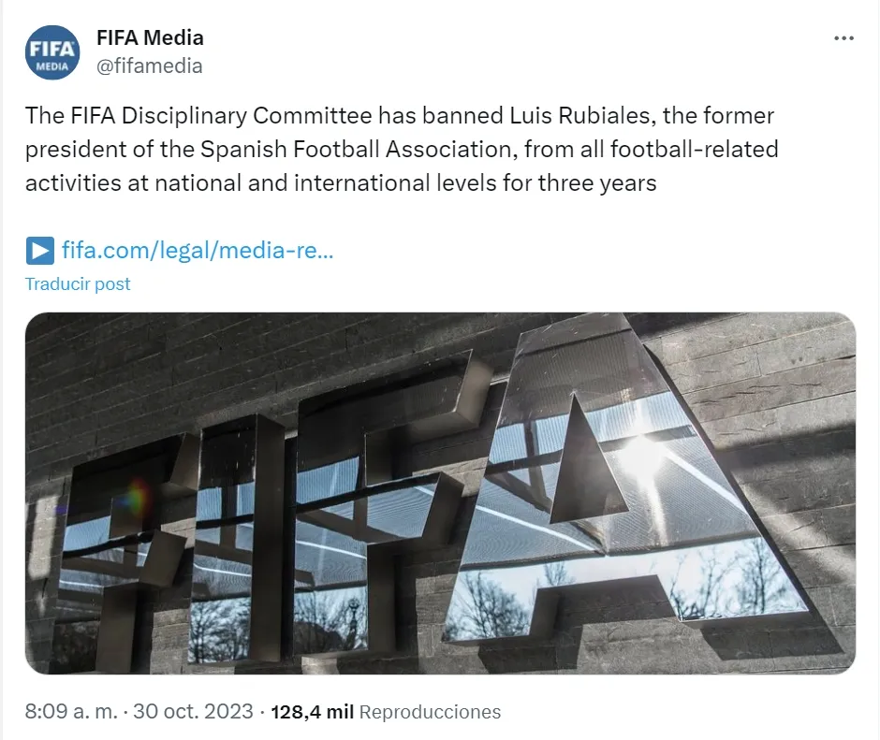Image resolution: width=880 pixels, height=740 pixels.
Task: Click the FIFA headquarters image
Action: (440, 496)
